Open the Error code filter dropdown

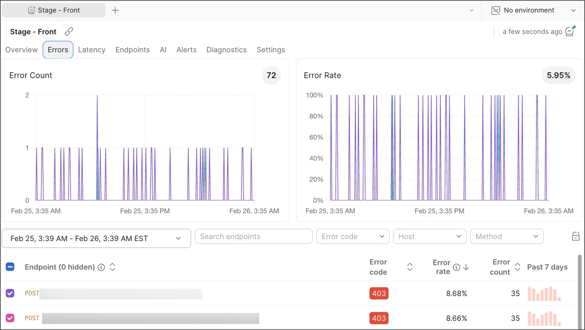(353, 236)
